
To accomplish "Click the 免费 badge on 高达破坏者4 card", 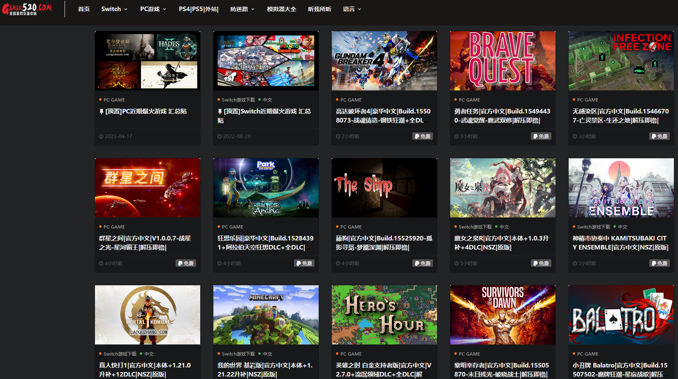I will (423, 136).
